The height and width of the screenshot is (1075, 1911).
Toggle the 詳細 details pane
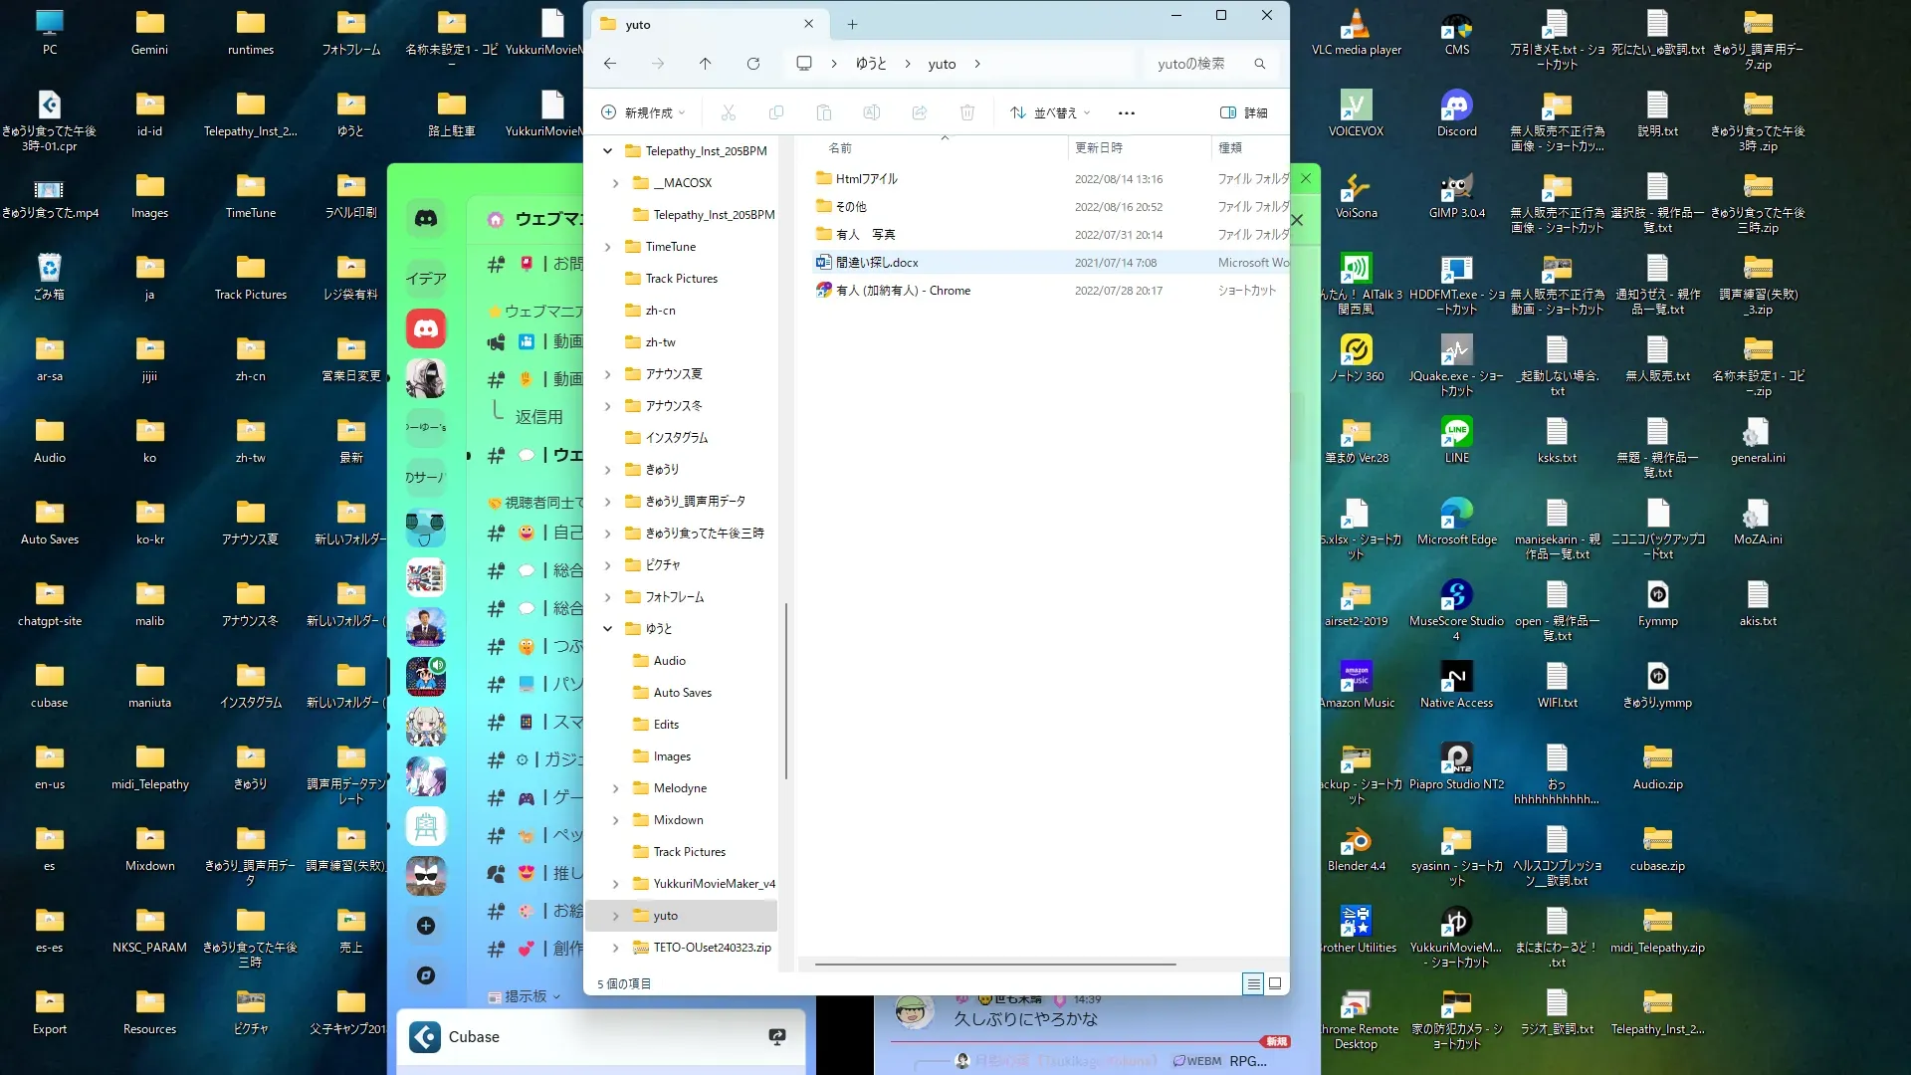(x=1244, y=113)
